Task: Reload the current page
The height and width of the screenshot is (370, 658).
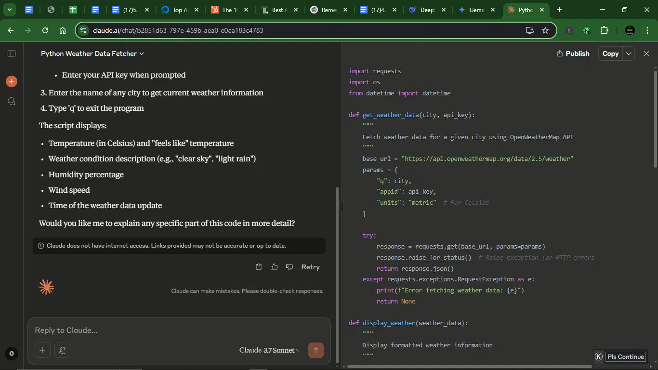Action: (45, 30)
